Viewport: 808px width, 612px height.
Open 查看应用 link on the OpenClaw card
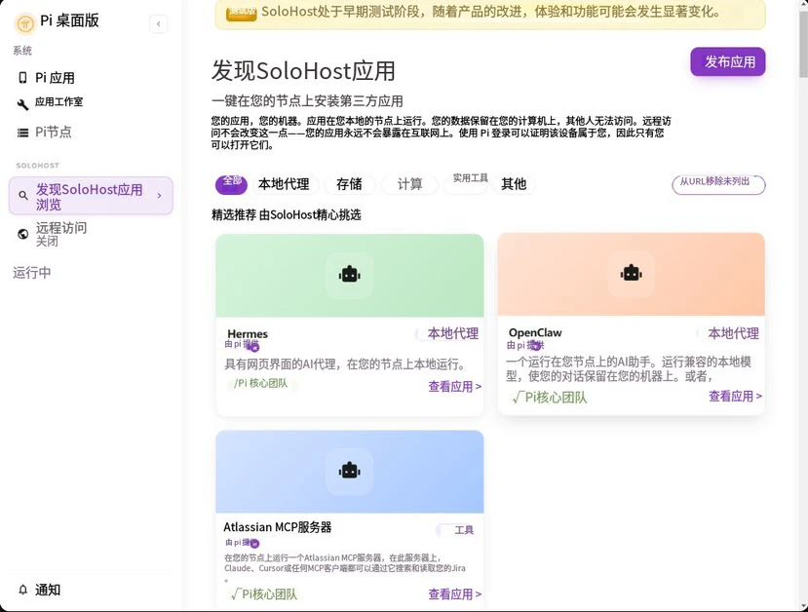pyautogui.click(x=735, y=397)
